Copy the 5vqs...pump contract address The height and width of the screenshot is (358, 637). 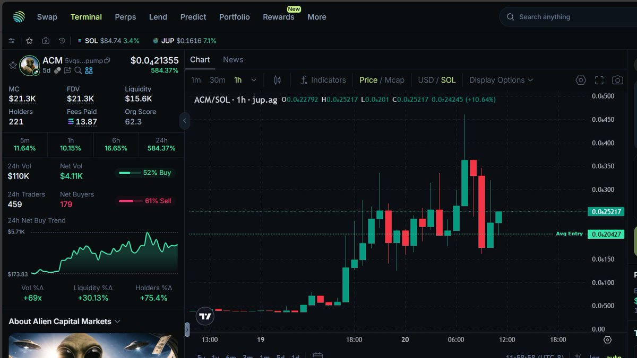tap(107, 61)
